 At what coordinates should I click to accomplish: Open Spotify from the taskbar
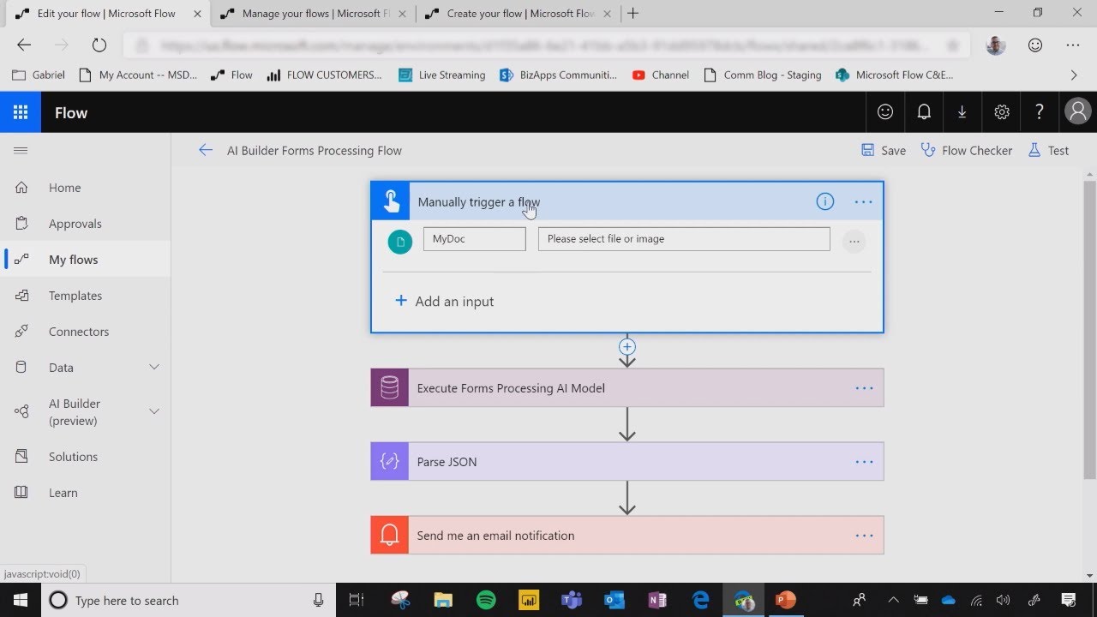tap(485, 600)
